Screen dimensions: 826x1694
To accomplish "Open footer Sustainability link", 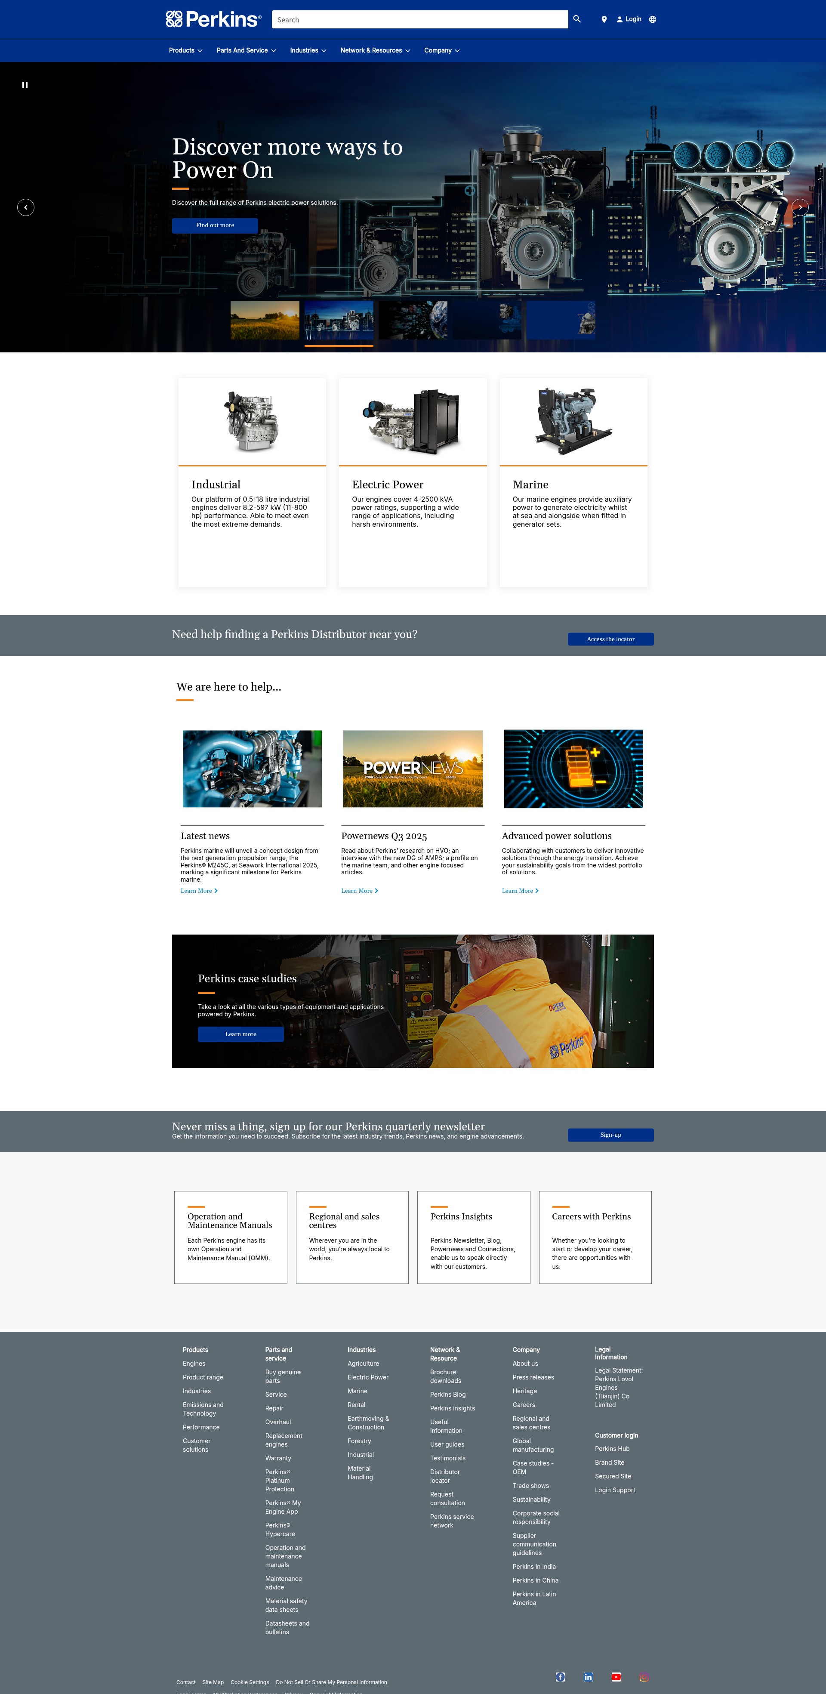I will (x=531, y=1500).
